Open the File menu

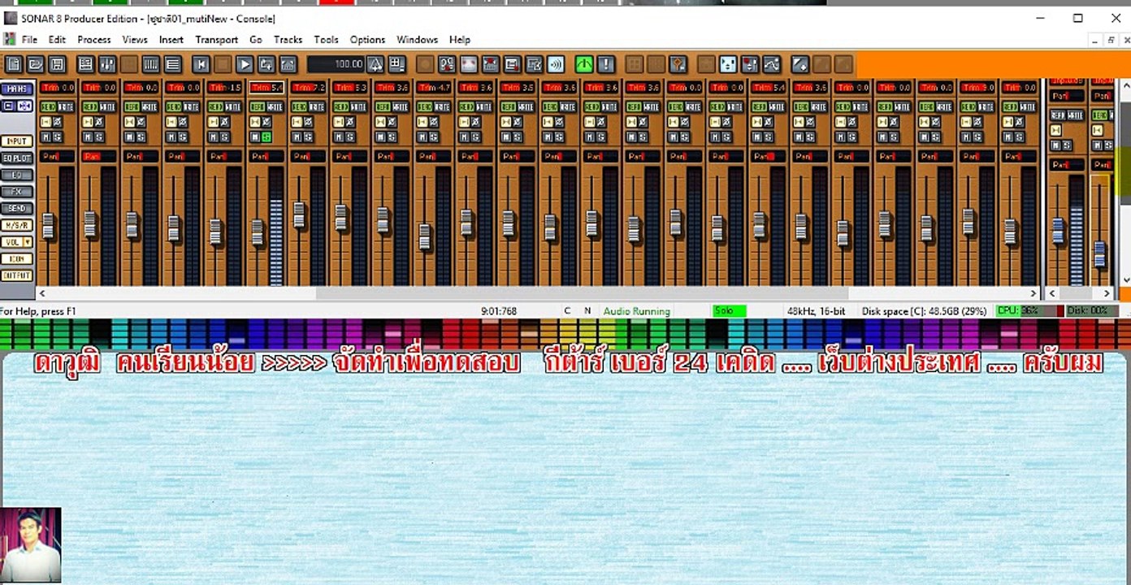pyautogui.click(x=29, y=39)
